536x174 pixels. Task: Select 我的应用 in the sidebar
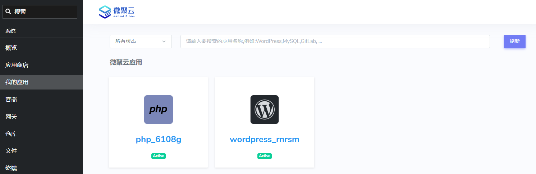click(17, 82)
